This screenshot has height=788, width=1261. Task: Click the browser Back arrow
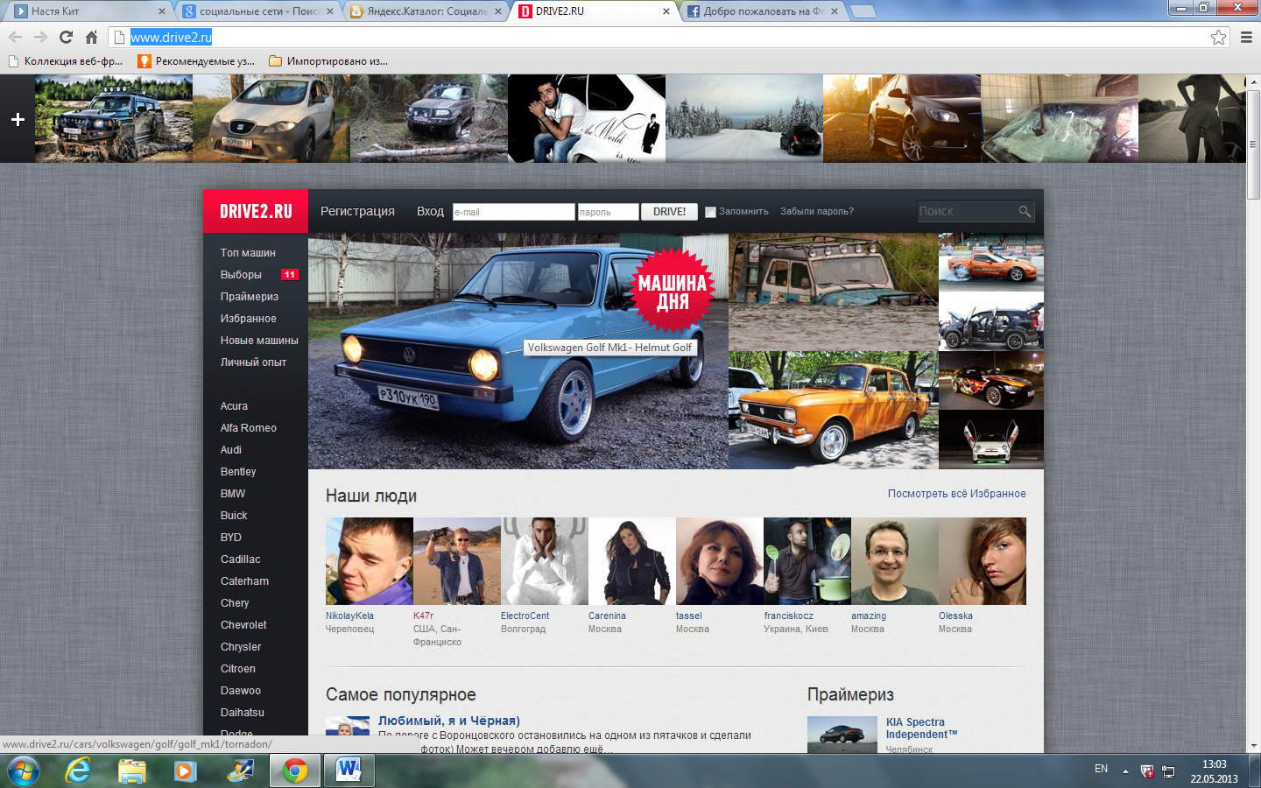15,37
